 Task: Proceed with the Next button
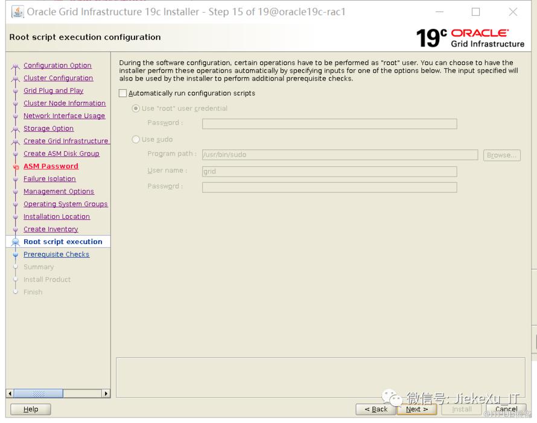point(417,409)
